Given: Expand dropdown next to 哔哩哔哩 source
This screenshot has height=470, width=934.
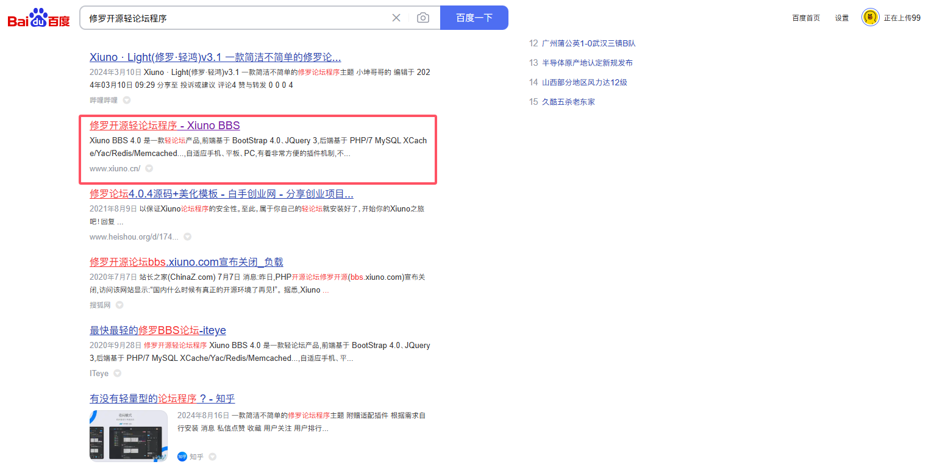Looking at the screenshot, I should coord(127,100).
